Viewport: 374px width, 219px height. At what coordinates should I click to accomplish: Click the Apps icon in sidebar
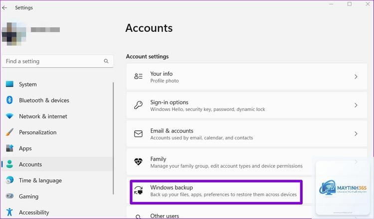click(9, 148)
